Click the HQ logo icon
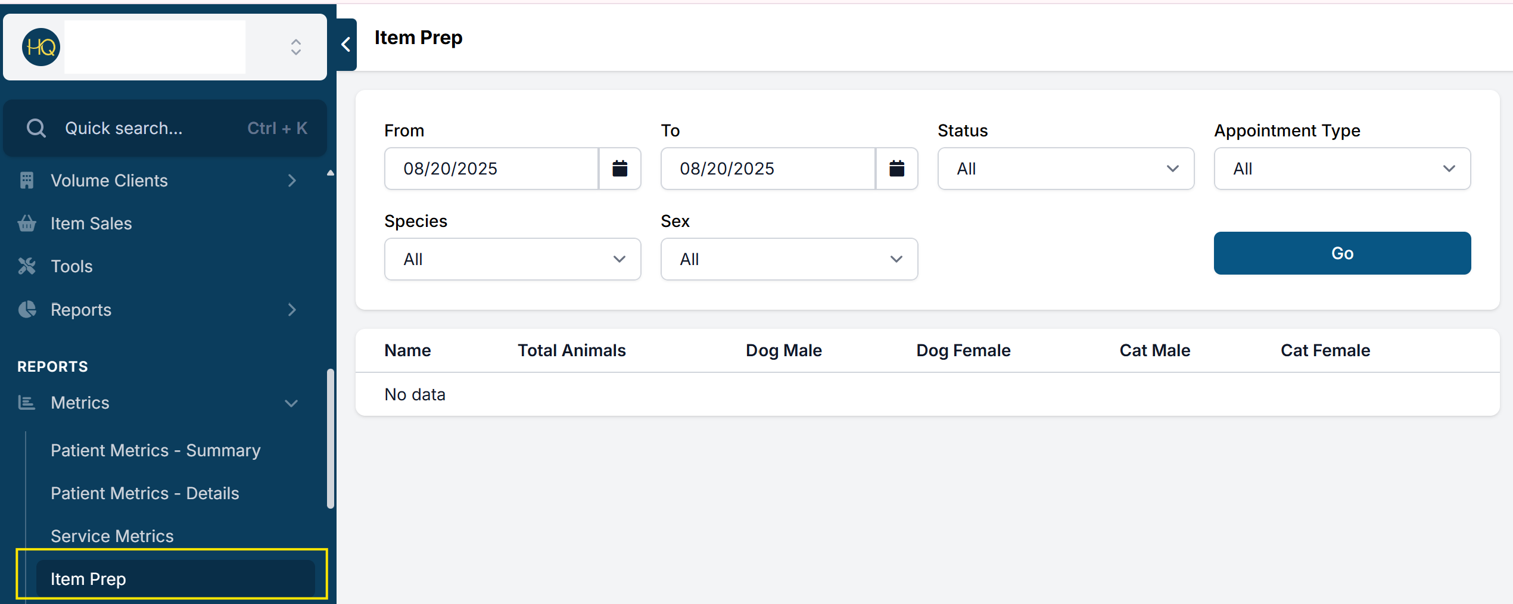Viewport: 1513px width, 604px height. 41,47
